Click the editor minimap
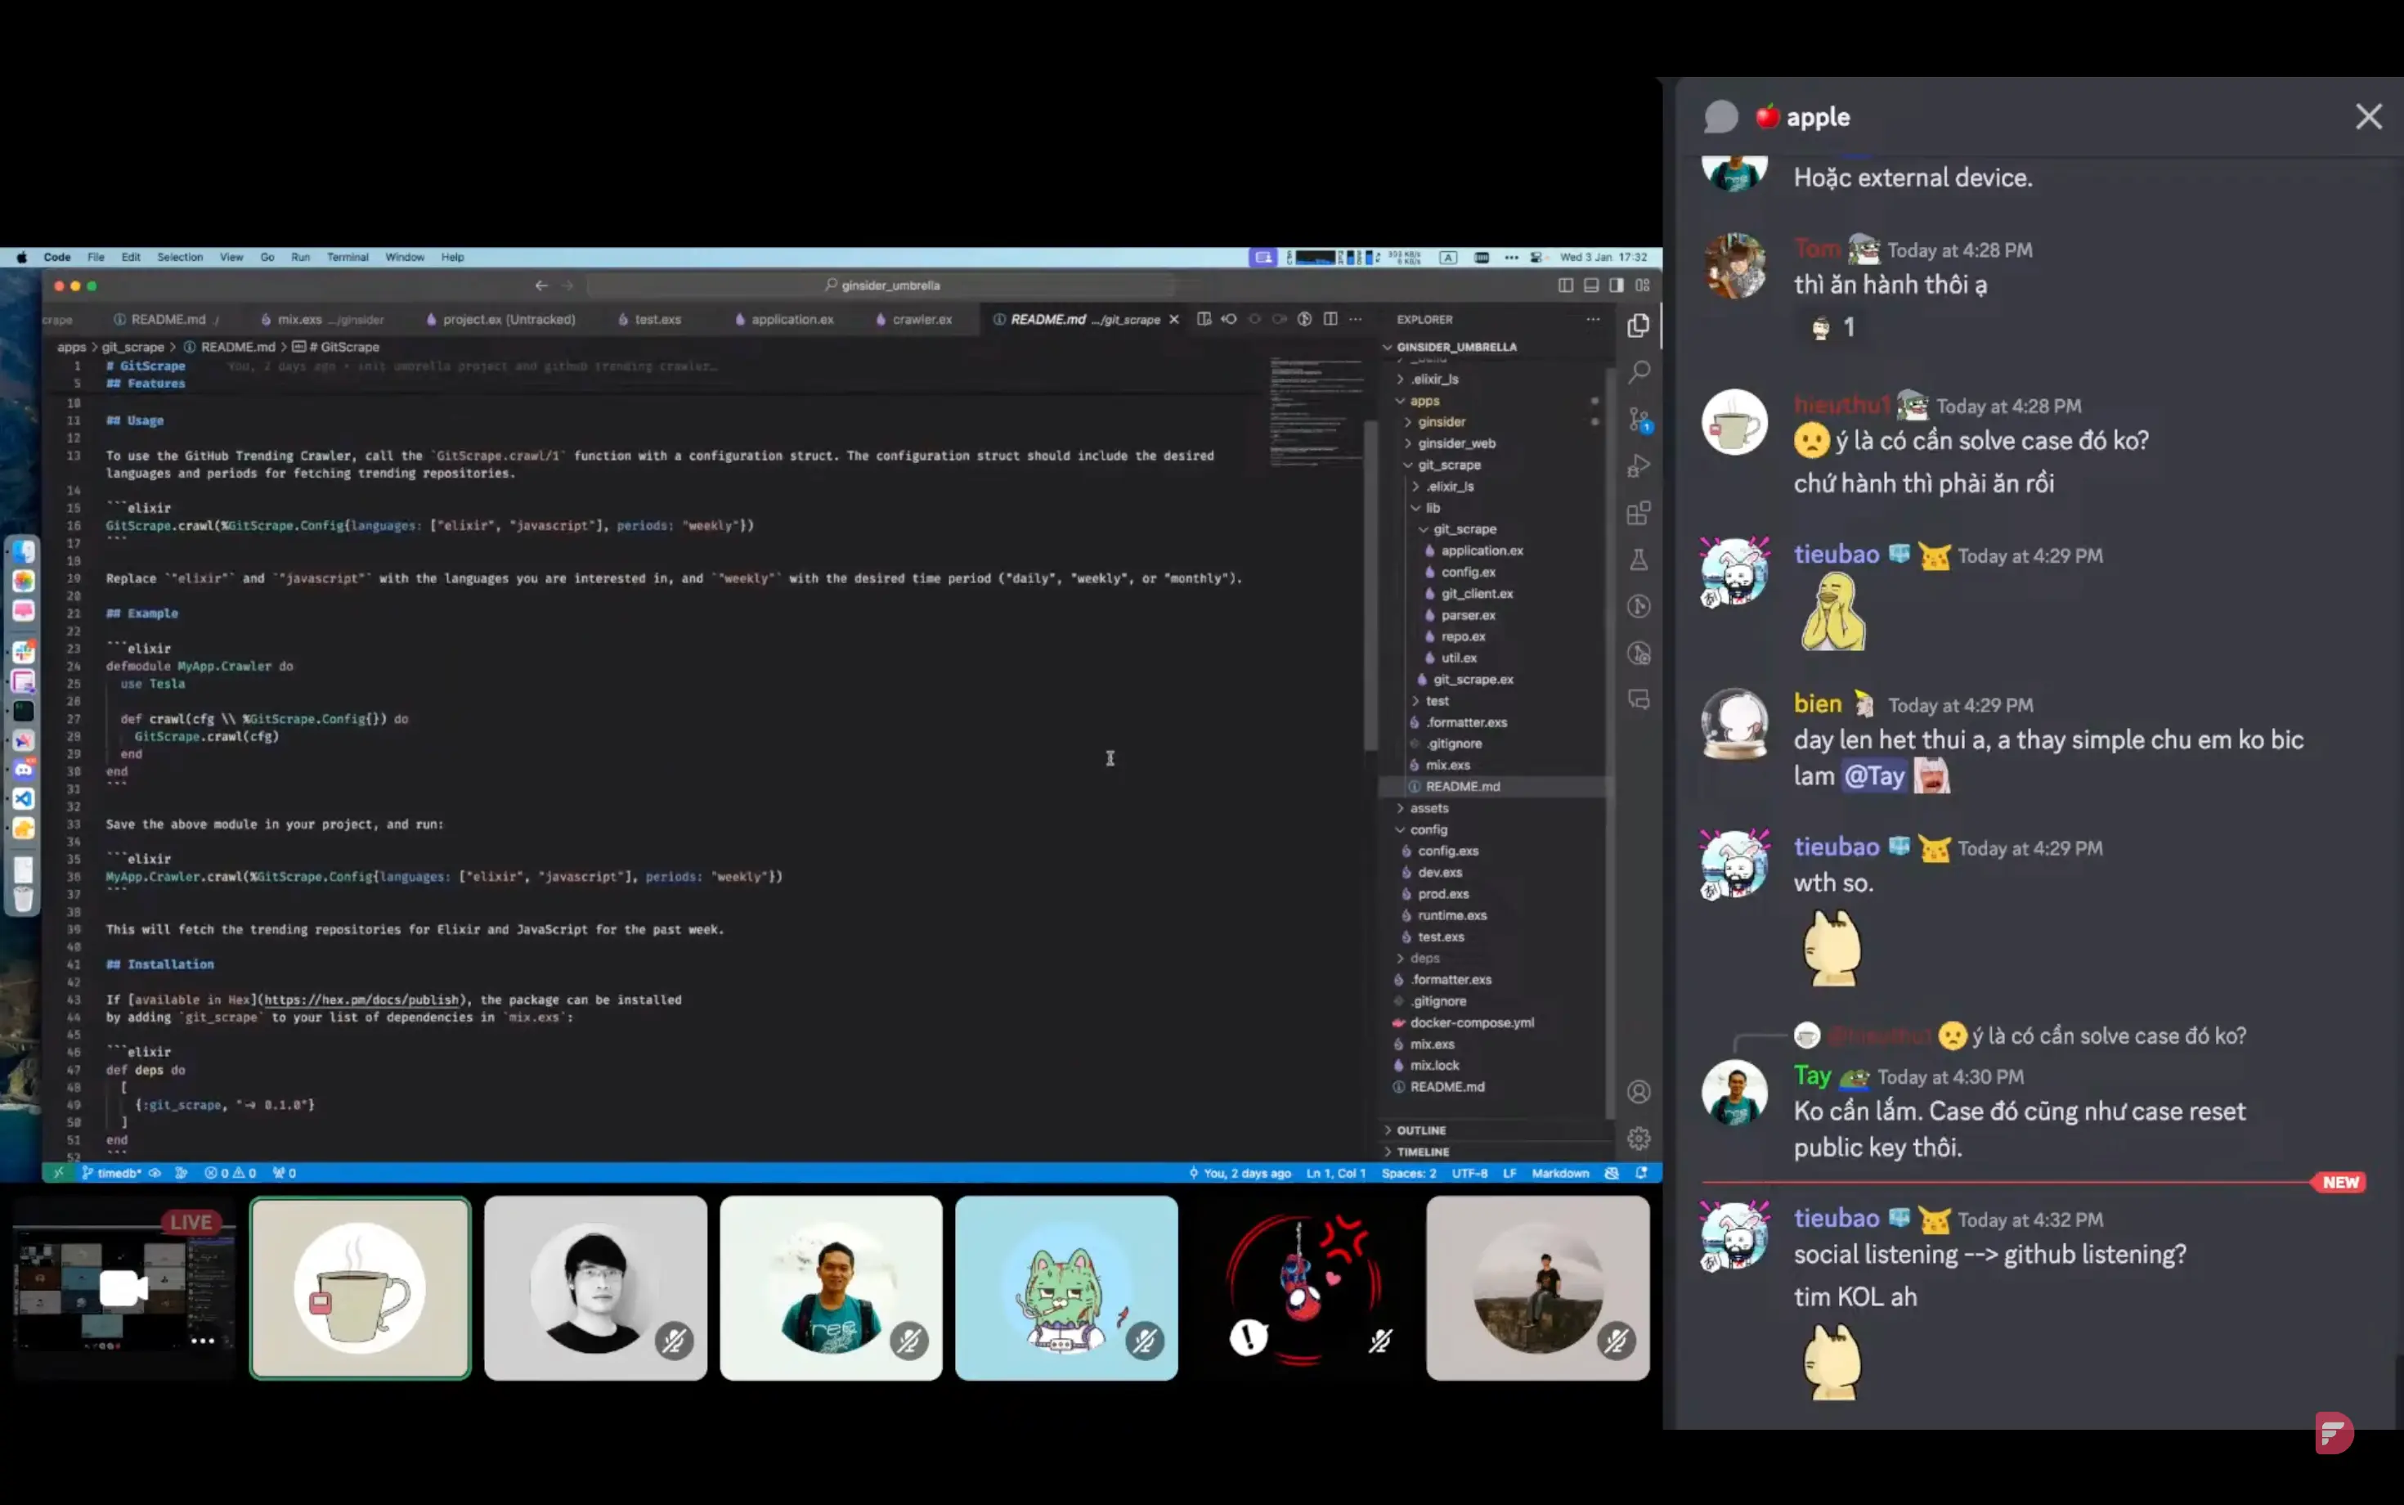This screenshot has width=2404, height=1505. [x=1316, y=412]
